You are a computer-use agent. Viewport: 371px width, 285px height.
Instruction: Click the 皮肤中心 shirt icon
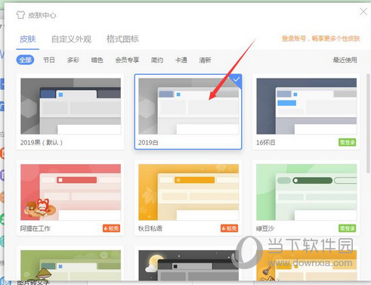coord(20,15)
